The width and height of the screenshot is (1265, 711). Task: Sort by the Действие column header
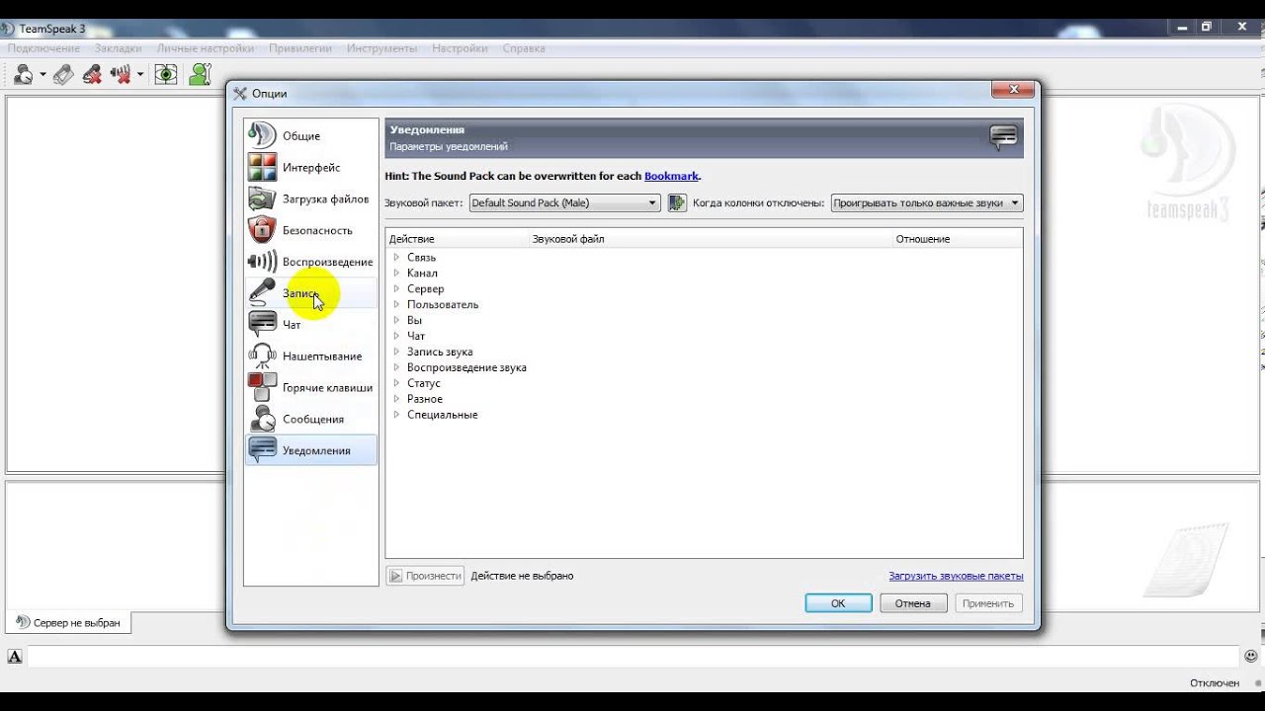click(457, 239)
